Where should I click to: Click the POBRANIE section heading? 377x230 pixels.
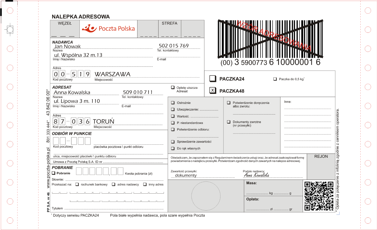point(62,168)
